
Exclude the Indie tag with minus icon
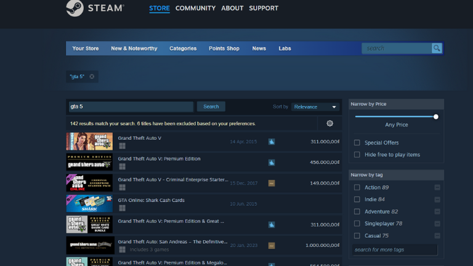pyautogui.click(x=437, y=199)
